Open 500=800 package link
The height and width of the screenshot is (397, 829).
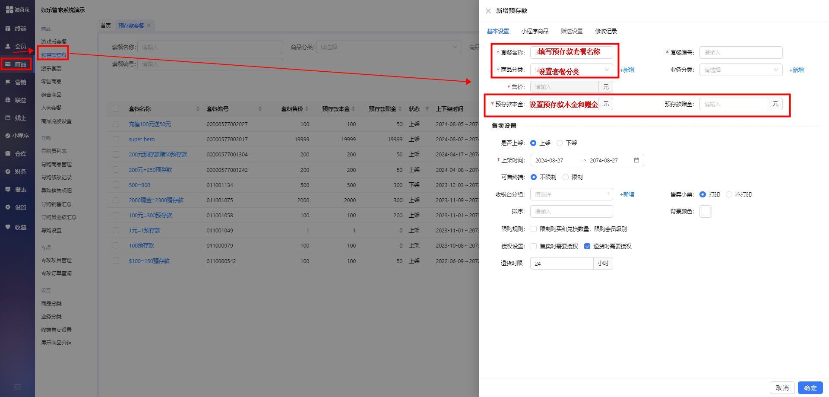(x=139, y=185)
